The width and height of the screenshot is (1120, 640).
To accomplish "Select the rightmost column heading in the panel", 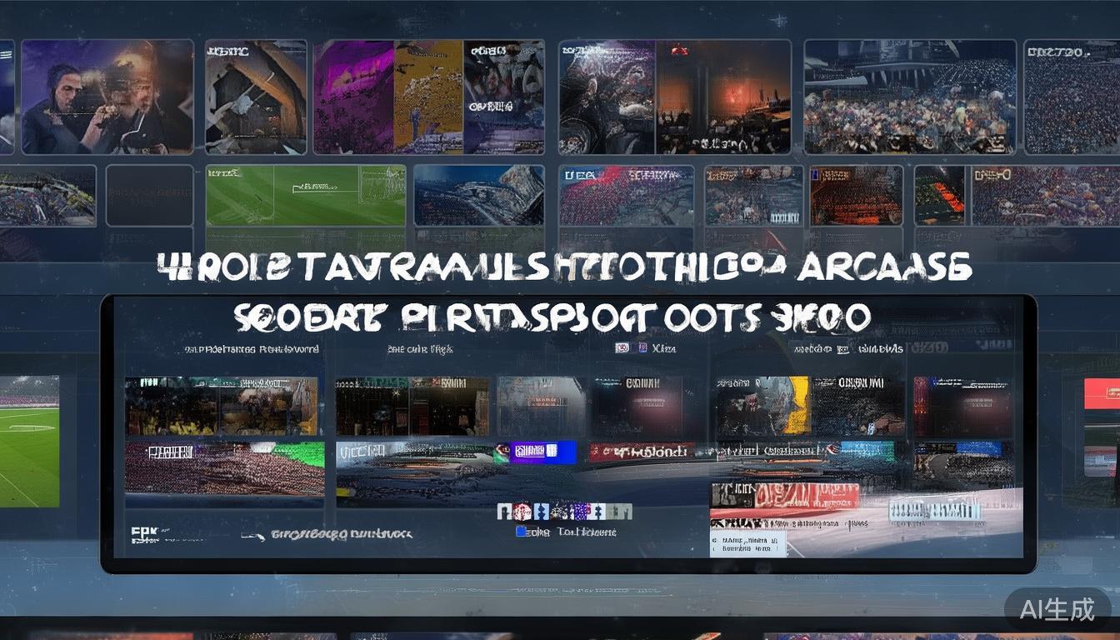I will click(x=849, y=349).
